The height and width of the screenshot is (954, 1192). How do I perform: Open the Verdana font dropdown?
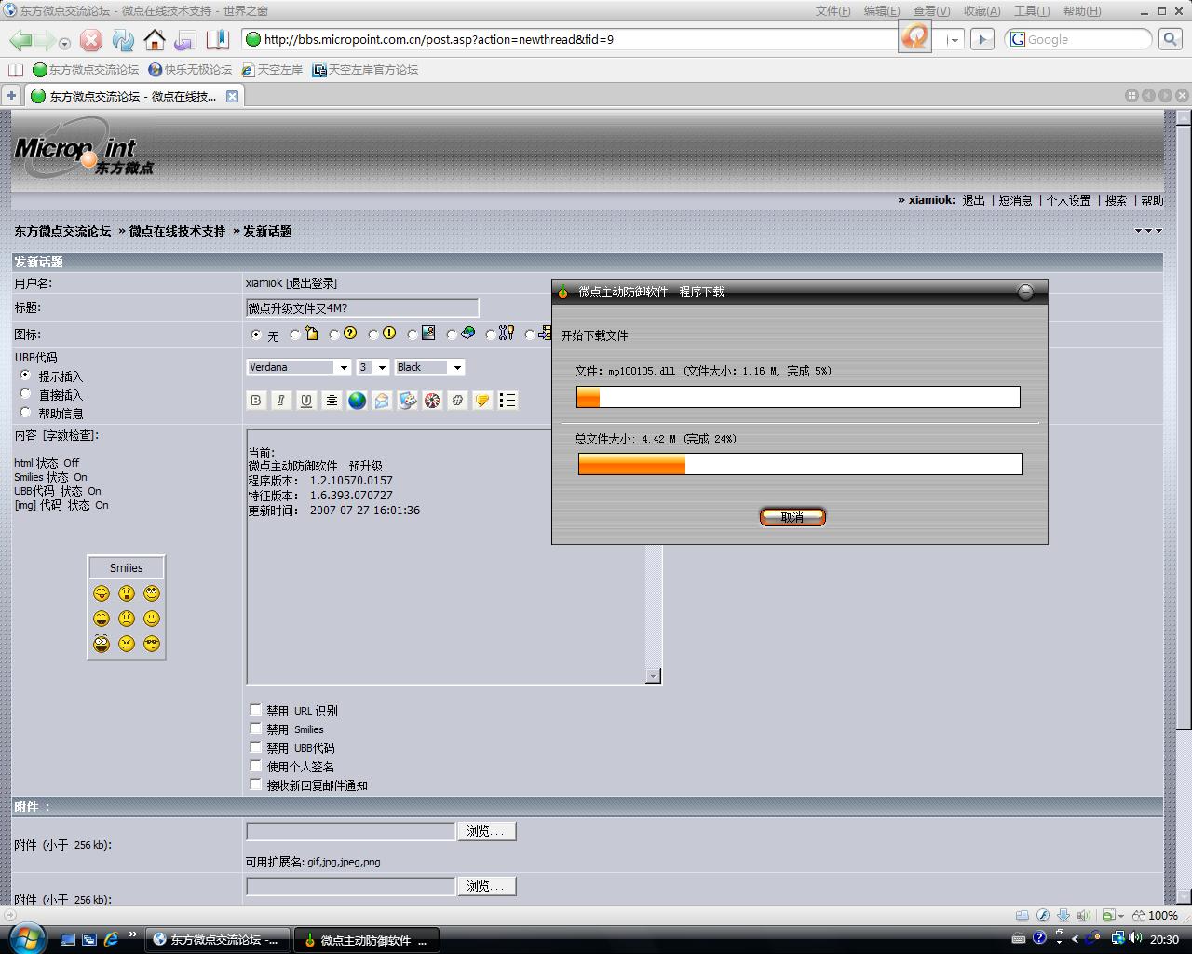[299, 367]
